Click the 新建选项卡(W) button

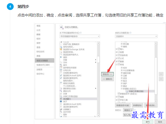pyautogui.click(x=123, y=105)
